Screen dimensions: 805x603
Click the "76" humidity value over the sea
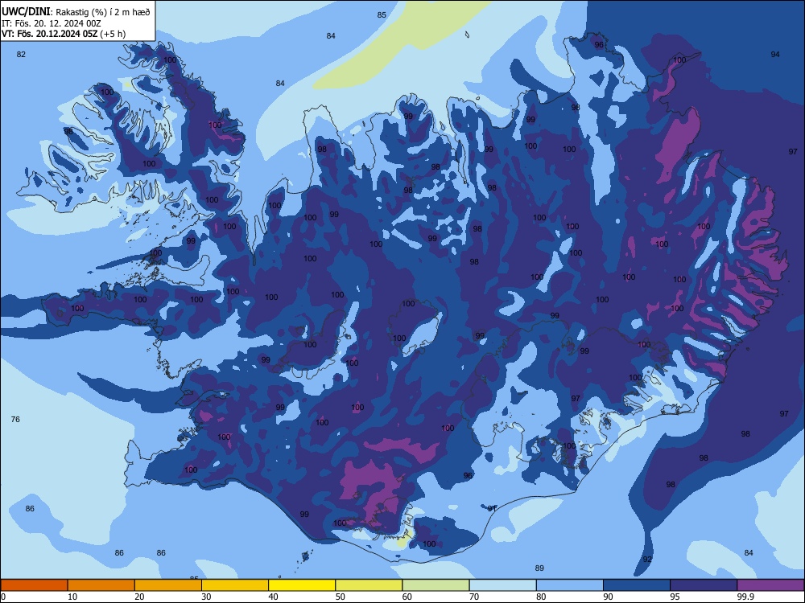[x=15, y=420]
